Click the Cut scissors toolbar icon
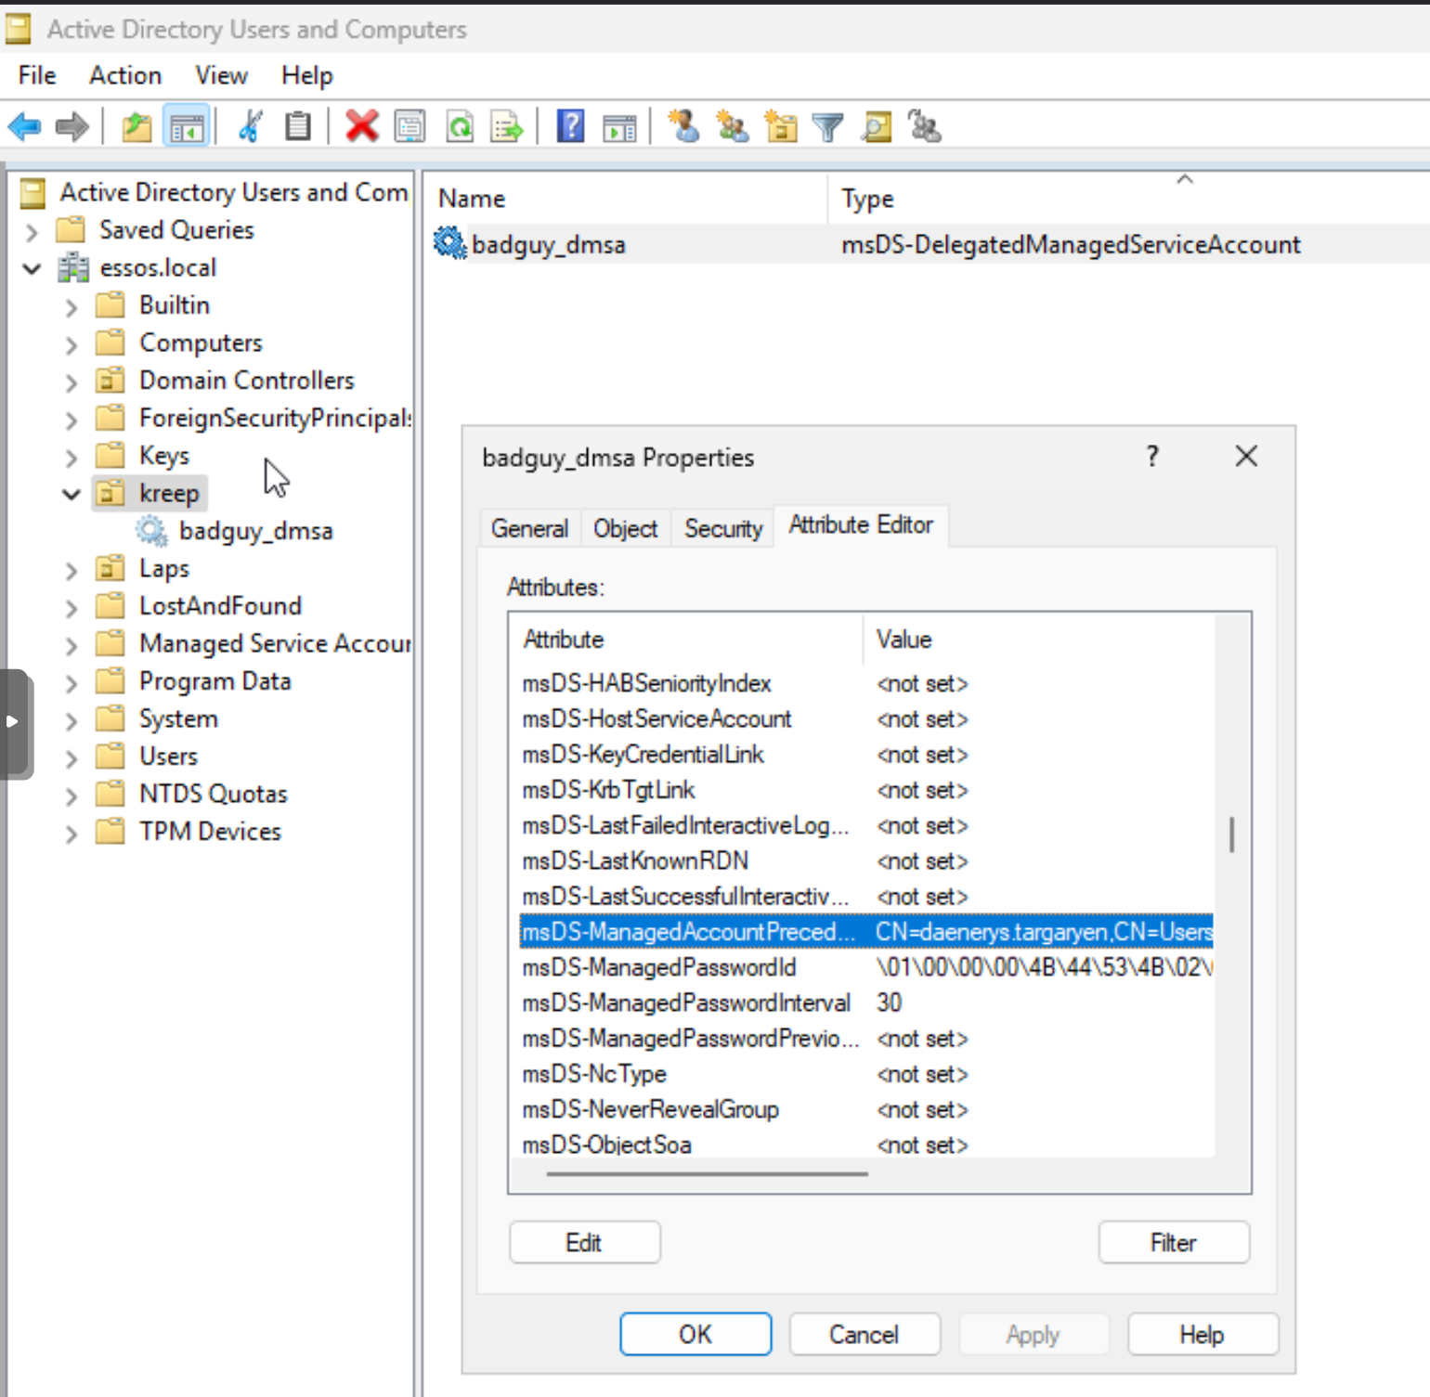1430x1397 pixels. coord(251,126)
